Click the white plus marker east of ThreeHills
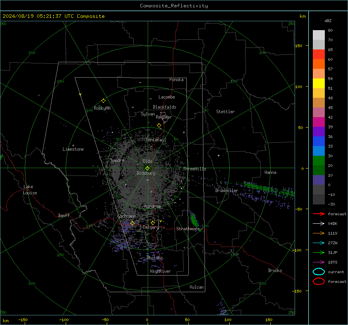The width and height of the screenshot is (348, 325). pyautogui.click(x=218, y=155)
